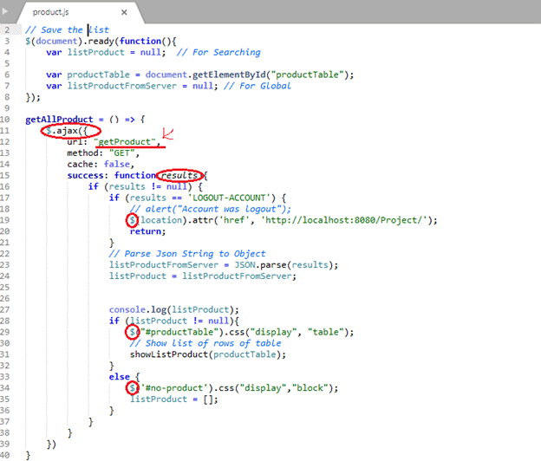541x461 pixels.
Task: Click 'results' parameter on line 15
Action: (x=179, y=176)
